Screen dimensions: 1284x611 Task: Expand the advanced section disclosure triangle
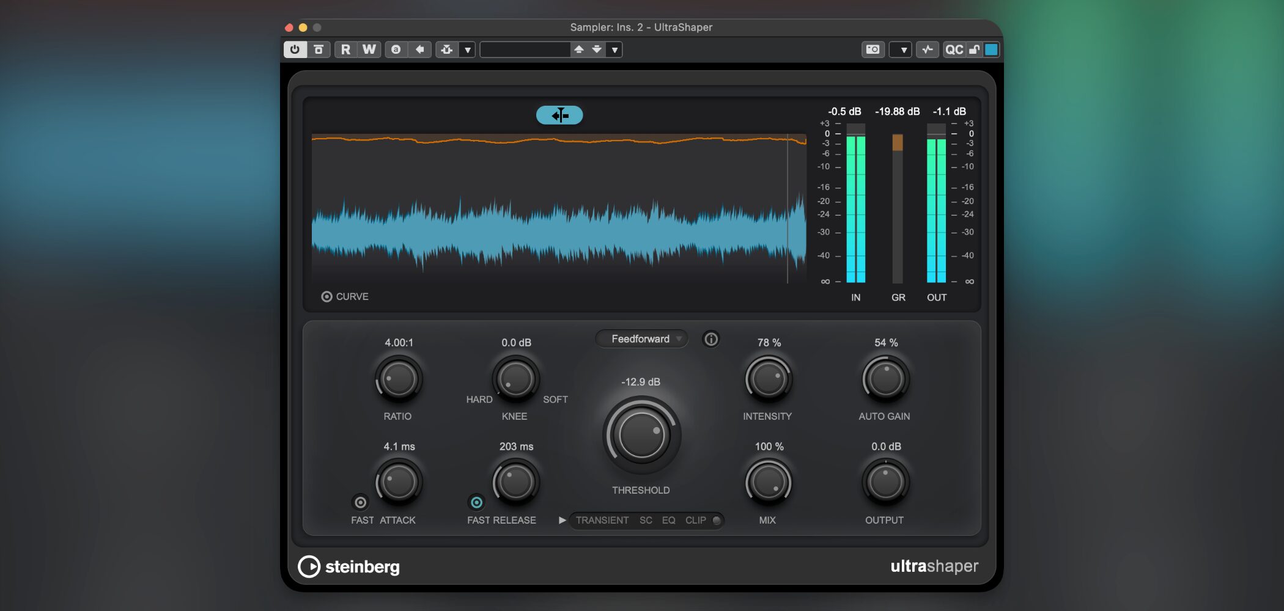[x=562, y=520]
